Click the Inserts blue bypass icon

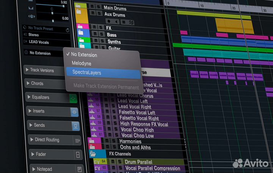point(74,112)
